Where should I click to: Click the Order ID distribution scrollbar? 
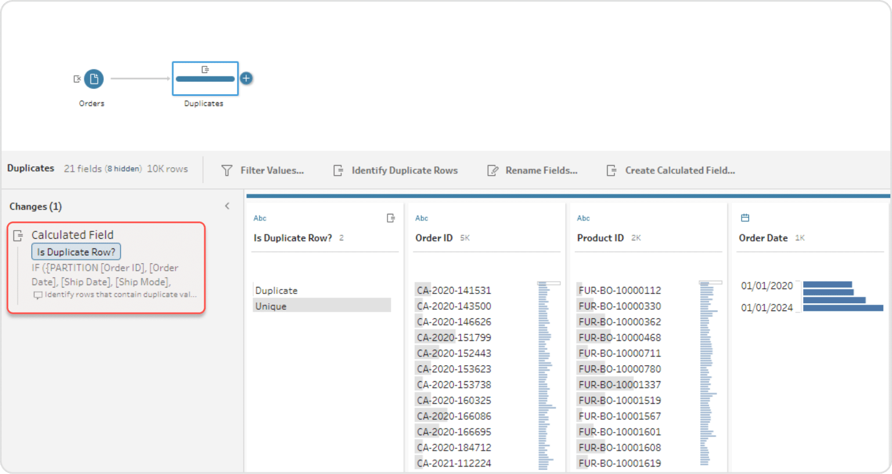(x=549, y=283)
